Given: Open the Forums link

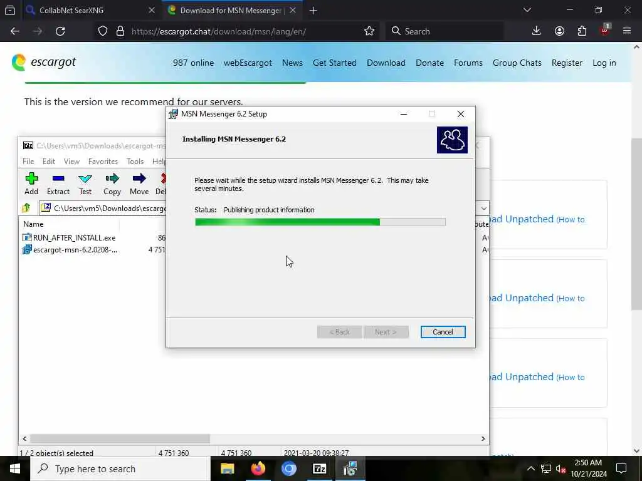Looking at the screenshot, I should [x=468, y=63].
